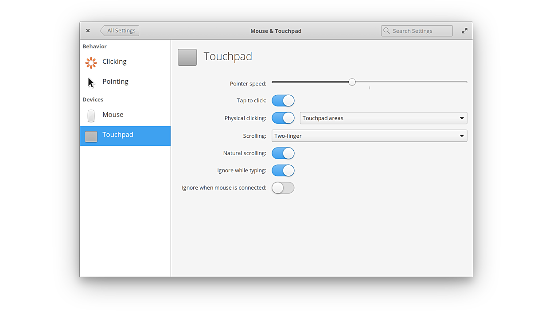Screen dimensions: 553x311
Task: Click the orange Clicking icon in sidebar
Action: point(91,62)
